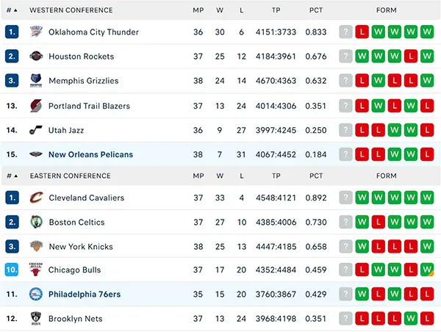
Task: Open the Philadelphia 76ers team link
Action: 85,294
